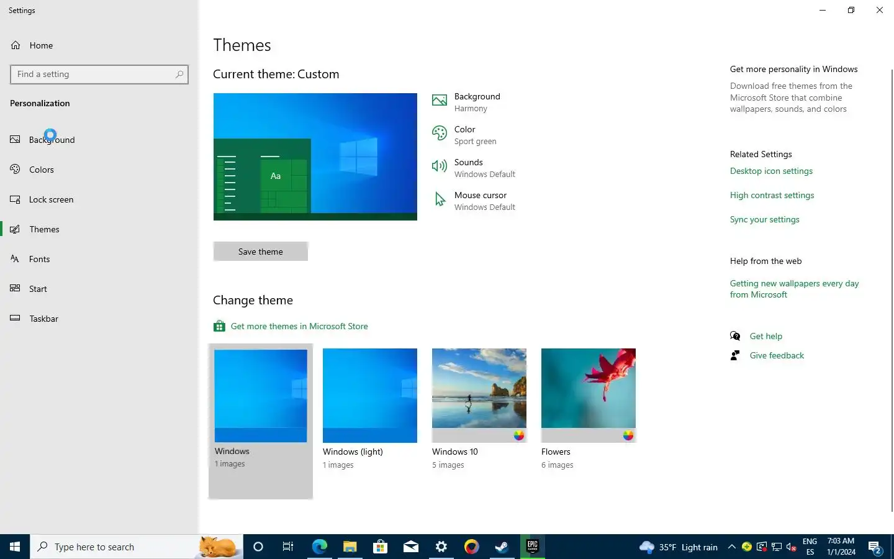The image size is (894, 559).
Task: Open Microsoft Store from taskbar
Action: point(380,547)
